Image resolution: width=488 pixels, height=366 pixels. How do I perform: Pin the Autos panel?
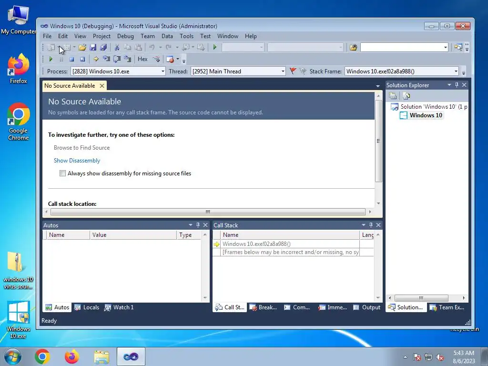[198, 225]
